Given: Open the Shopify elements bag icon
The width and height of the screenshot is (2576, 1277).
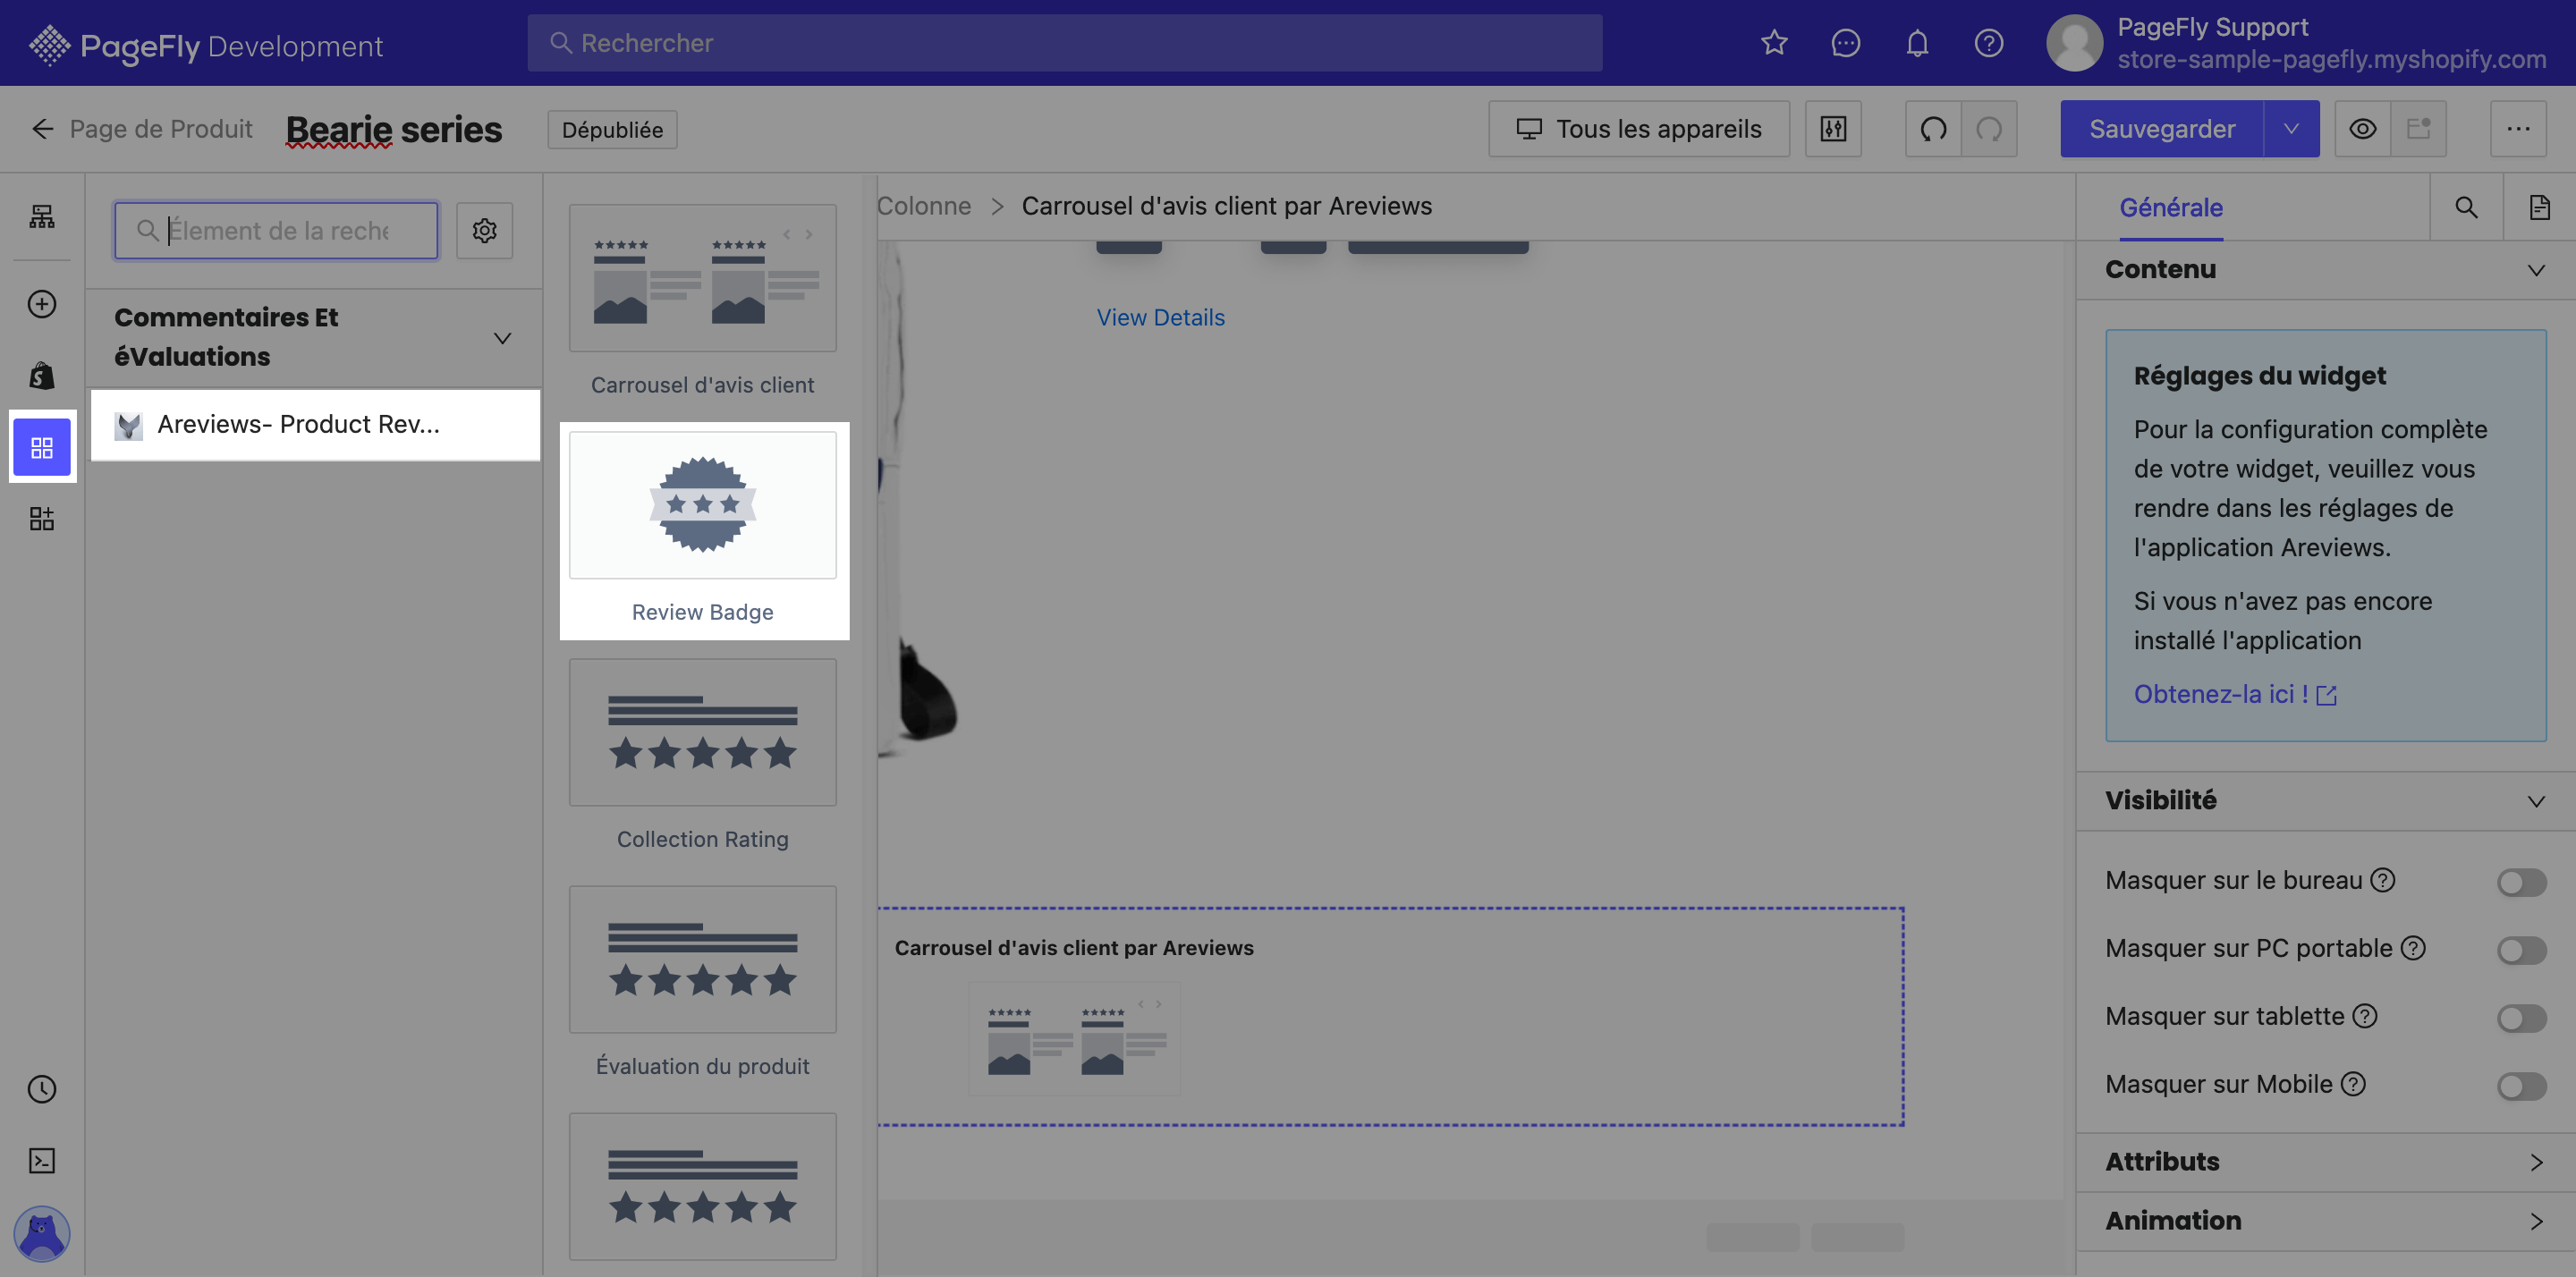Looking at the screenshot, I should pos(42,375).
